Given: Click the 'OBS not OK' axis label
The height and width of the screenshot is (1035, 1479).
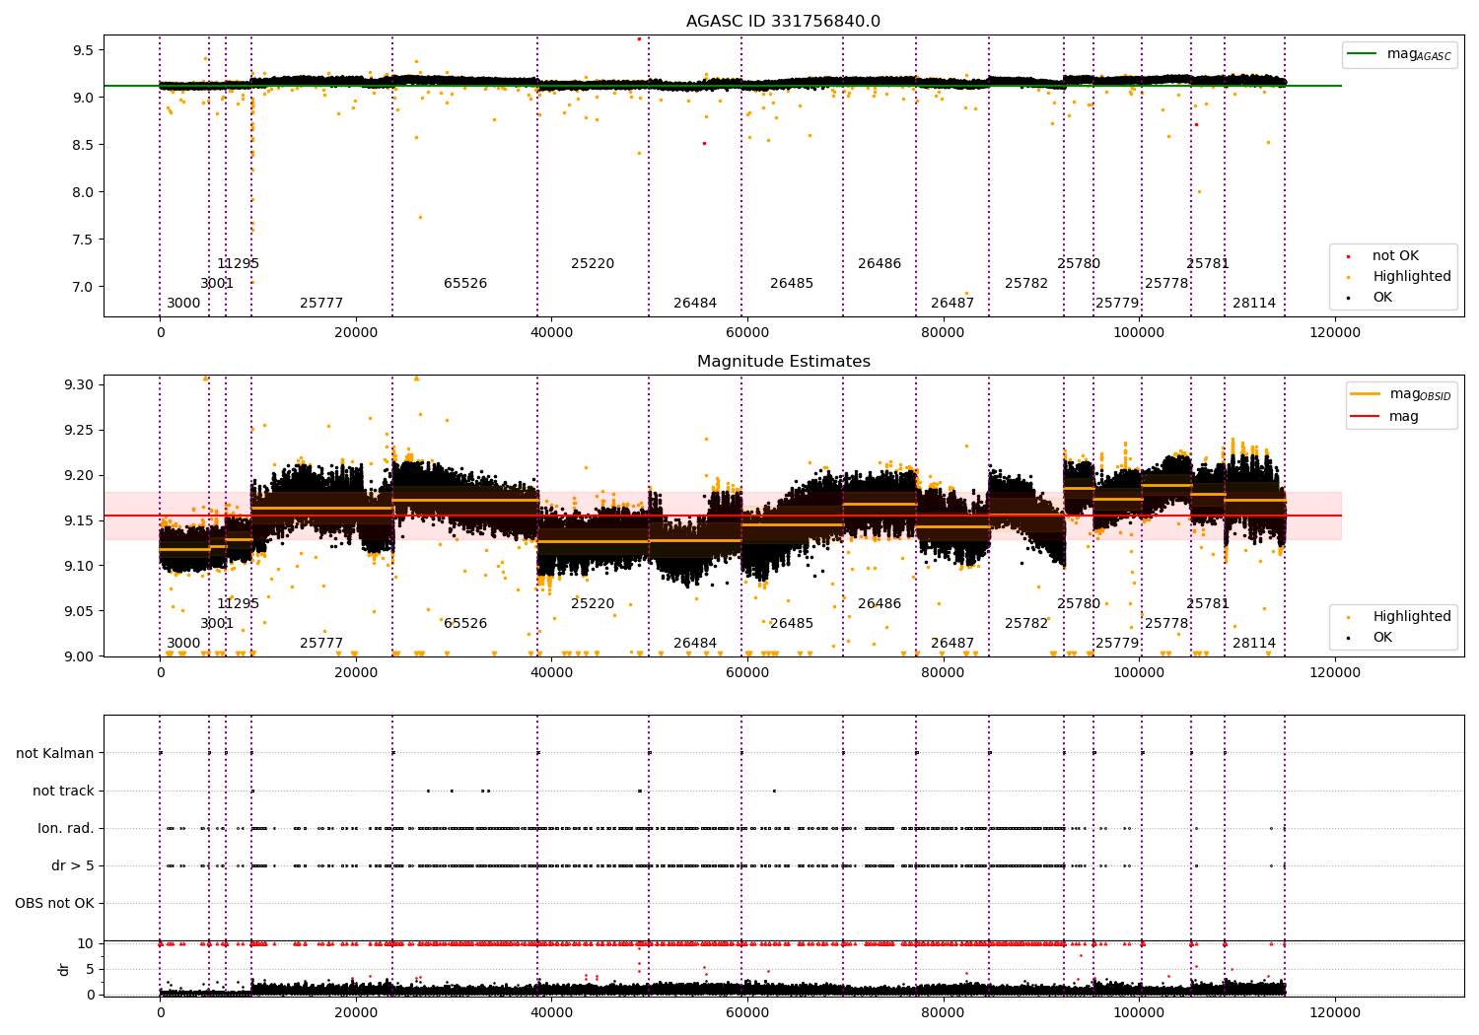Looking at the screenshot, I should (x=55, y=903).
